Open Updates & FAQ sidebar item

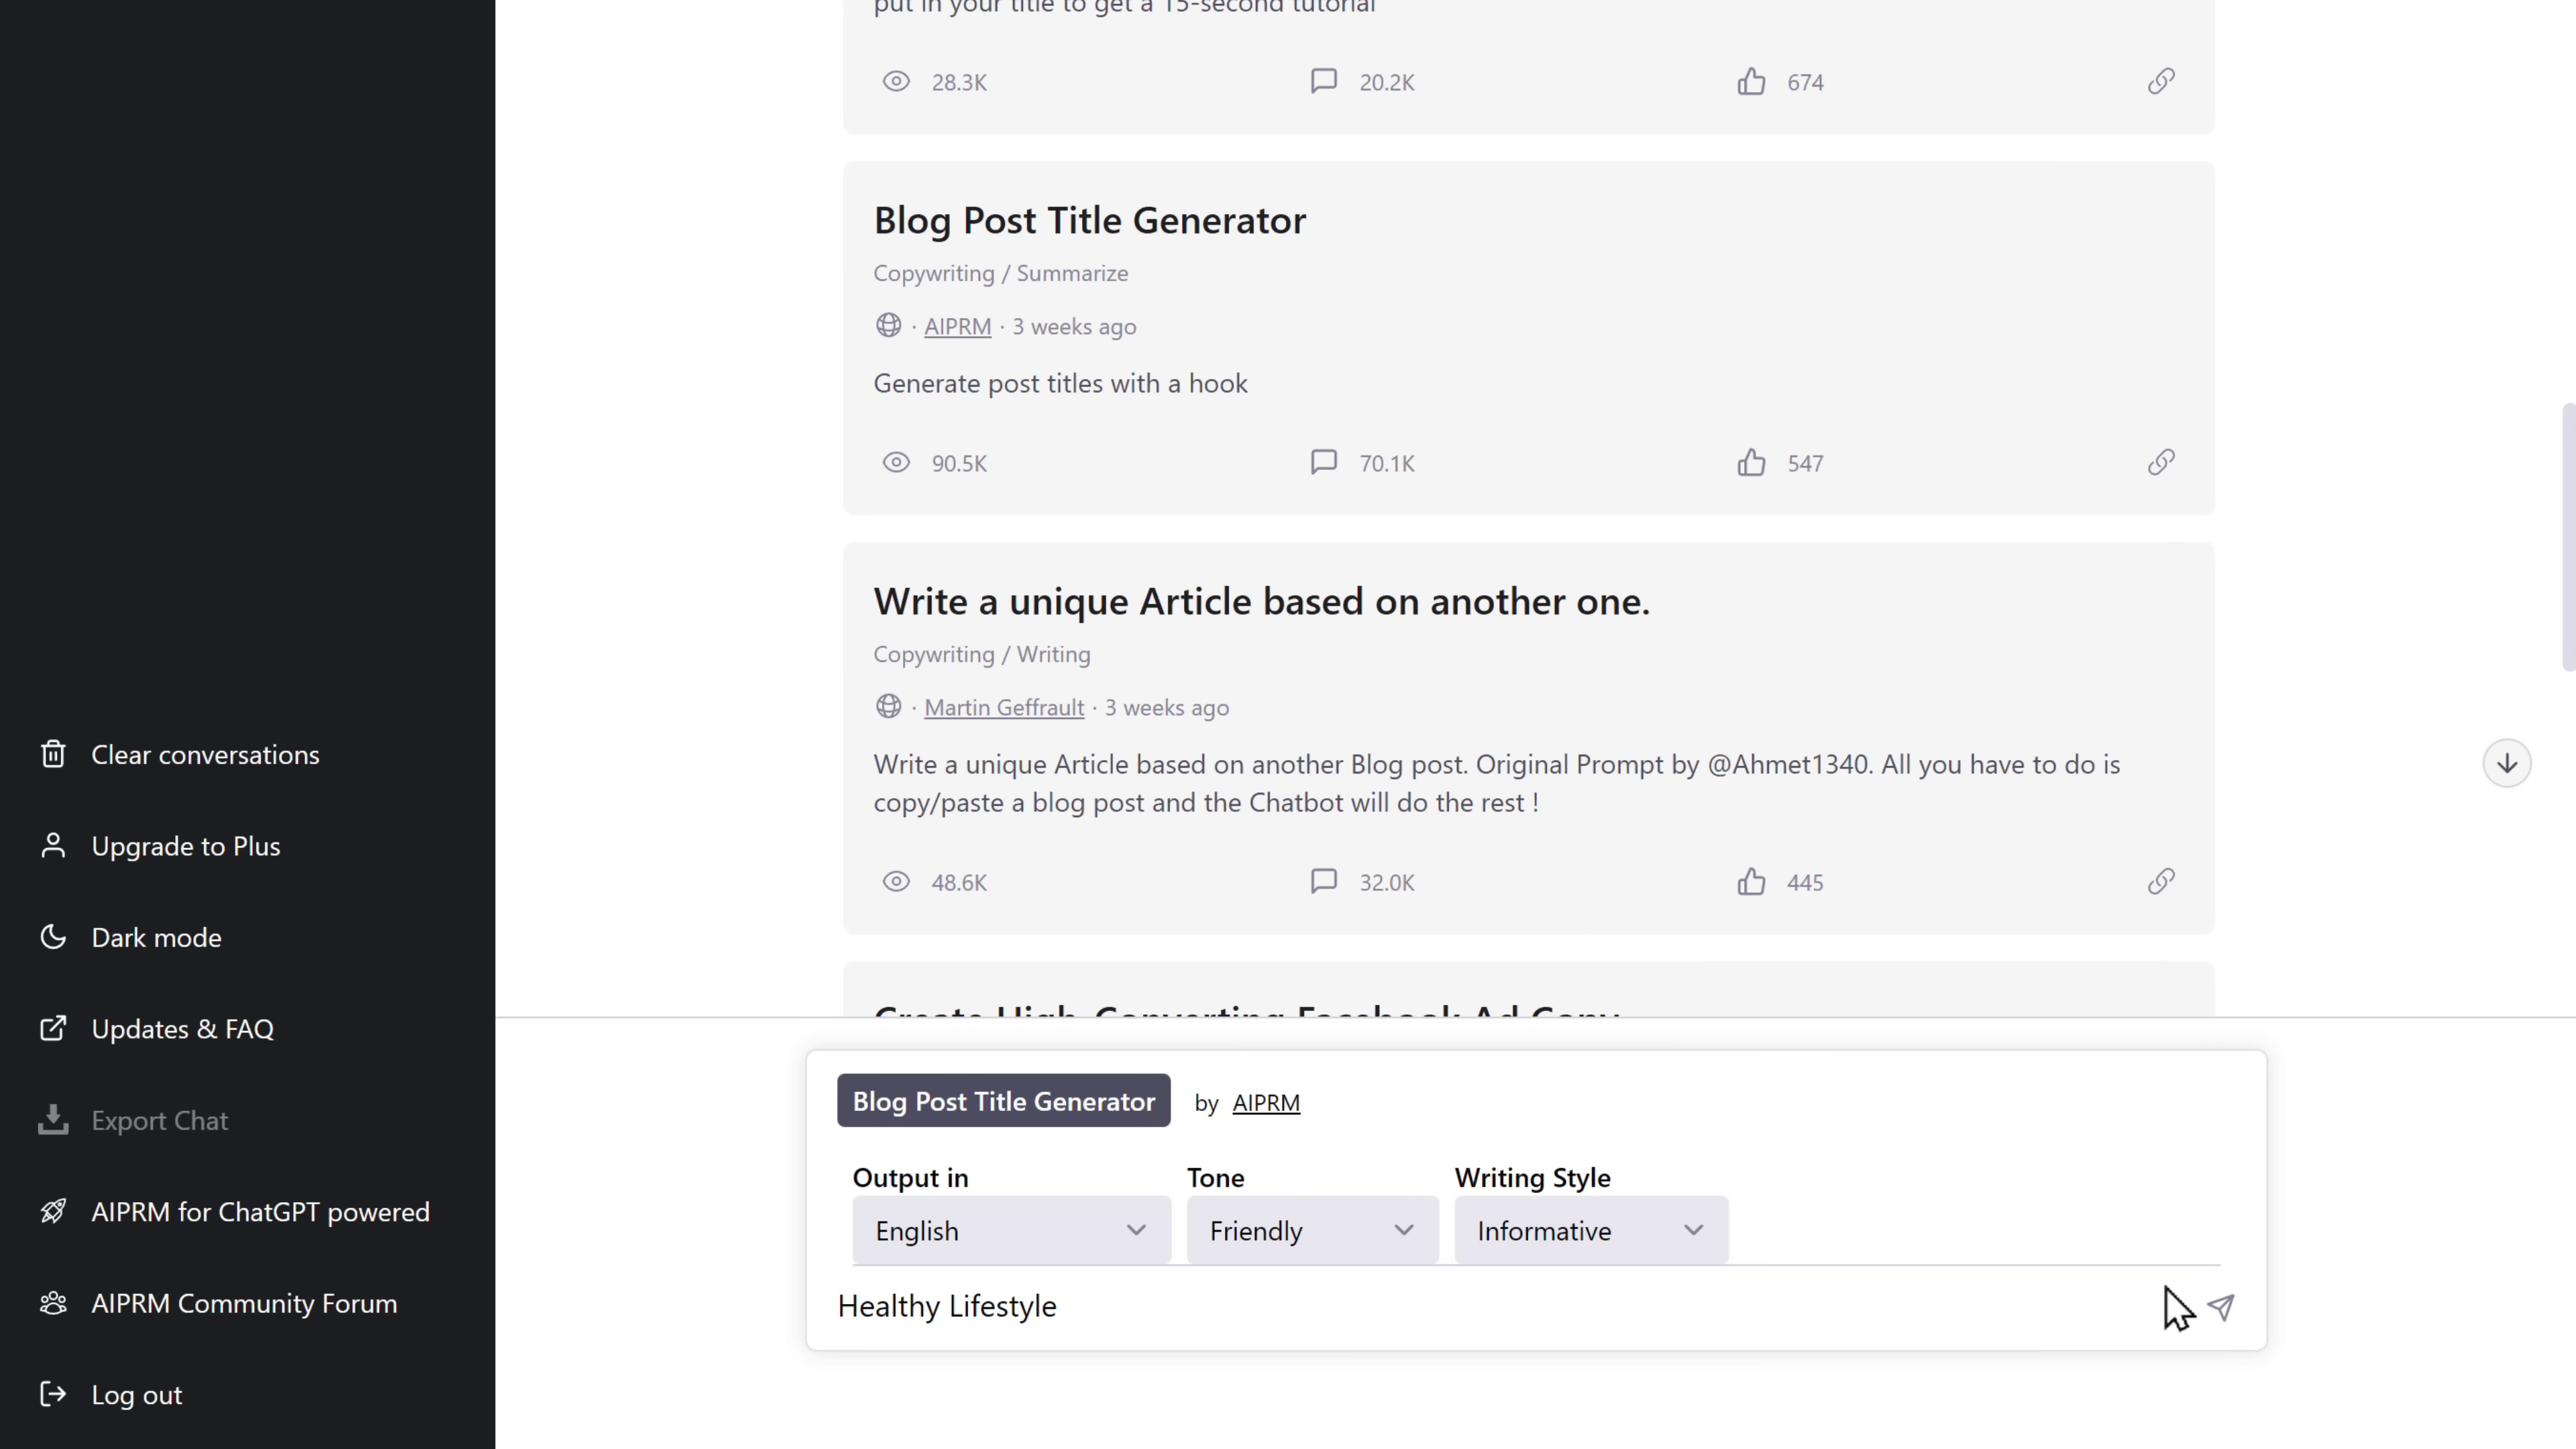182,1029
